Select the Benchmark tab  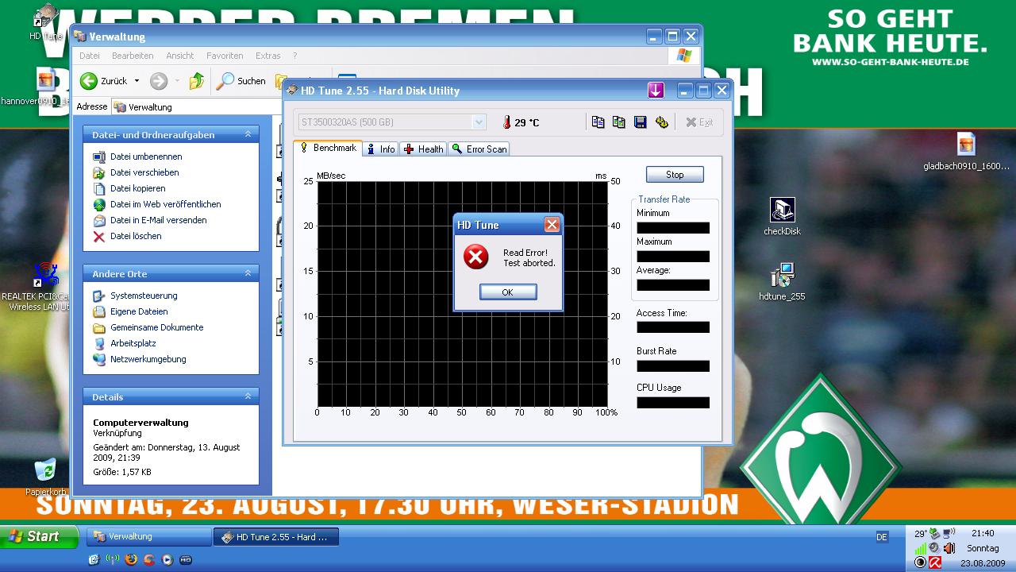[x=328, y=148]
